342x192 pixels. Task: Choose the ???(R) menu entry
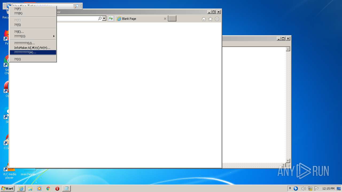point(33,13)
